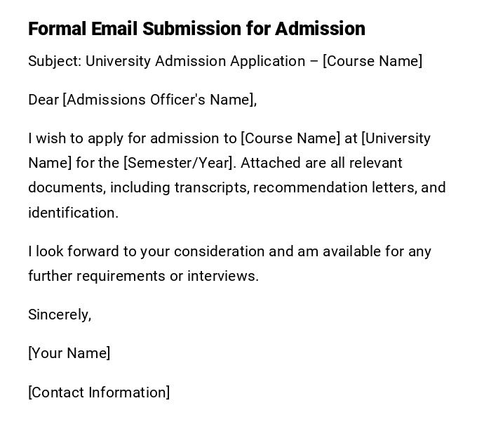Image resolution: width=491 pixels, height=436 pixels.
Task: Click the [Course Name] placeholder in body paragraph
Action: (x=290, y=138)
